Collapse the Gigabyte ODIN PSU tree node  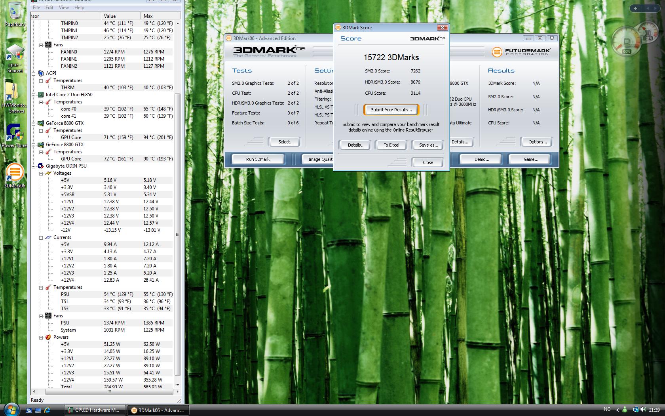coord(34,166)
